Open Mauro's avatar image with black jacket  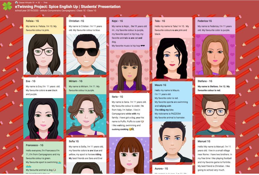(x=172, y=142)
